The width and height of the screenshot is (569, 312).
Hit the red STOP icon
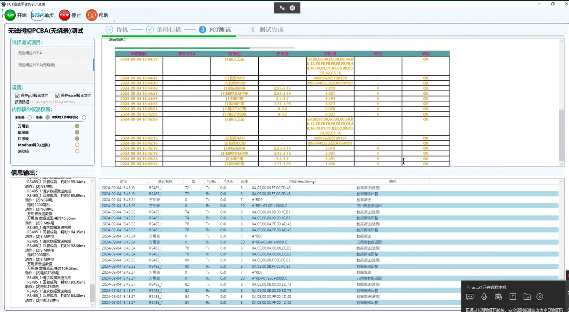coord(64,15)
